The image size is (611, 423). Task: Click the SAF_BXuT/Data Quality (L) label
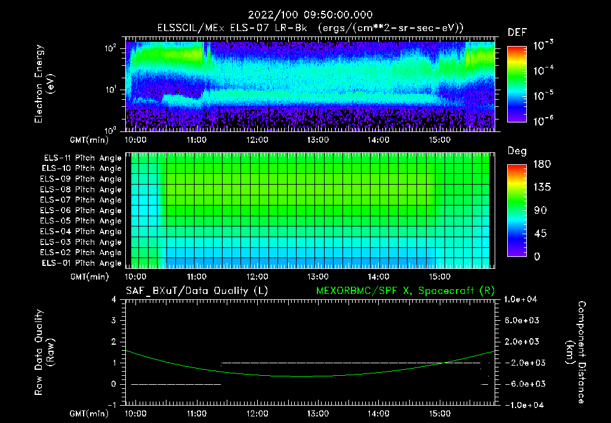coord(197,291)
